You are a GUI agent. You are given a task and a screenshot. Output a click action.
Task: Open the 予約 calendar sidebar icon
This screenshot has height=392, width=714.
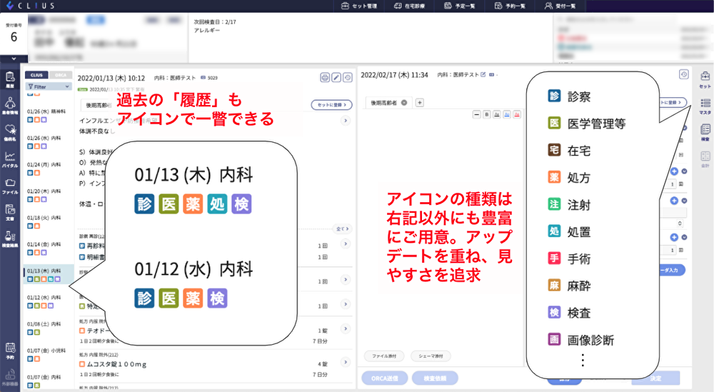tap(10, 351)
